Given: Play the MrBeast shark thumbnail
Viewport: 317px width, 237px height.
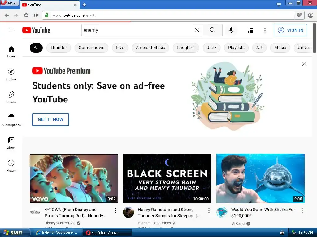Looking at the screenshot, I should (260, 178).
